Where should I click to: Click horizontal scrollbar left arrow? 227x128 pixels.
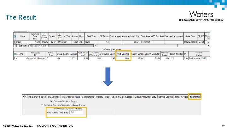coord(96,46)
